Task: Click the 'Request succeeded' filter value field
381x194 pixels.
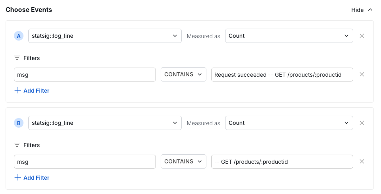Action: 282,74
